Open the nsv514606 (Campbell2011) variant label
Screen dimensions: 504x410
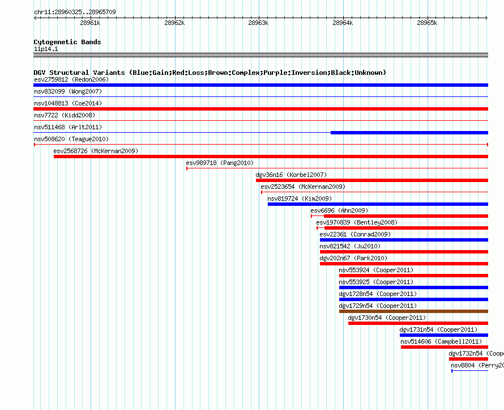click(441, 341)
